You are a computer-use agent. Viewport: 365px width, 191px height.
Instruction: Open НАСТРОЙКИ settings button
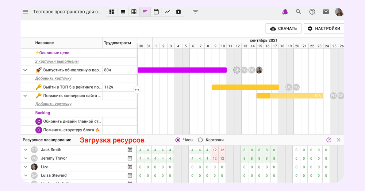[x=324, y=28]
